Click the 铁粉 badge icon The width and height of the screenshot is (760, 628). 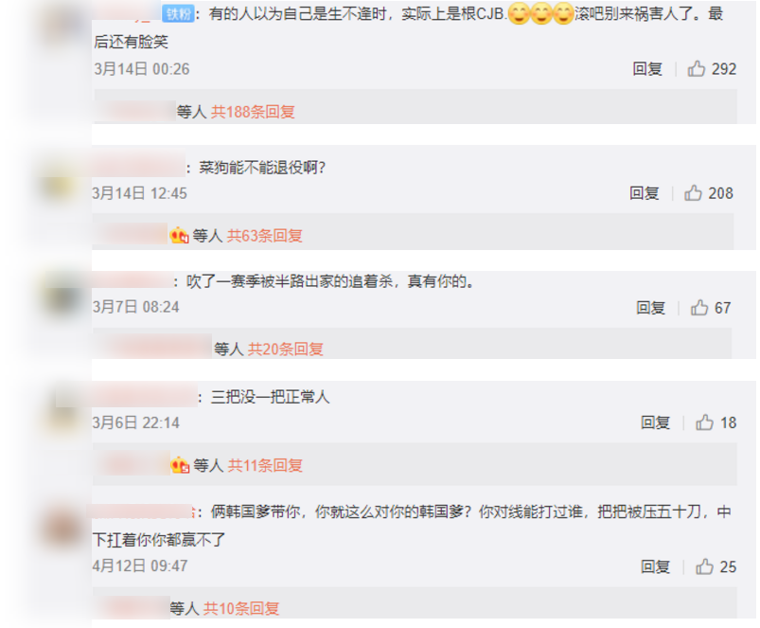tap(178, 13)
